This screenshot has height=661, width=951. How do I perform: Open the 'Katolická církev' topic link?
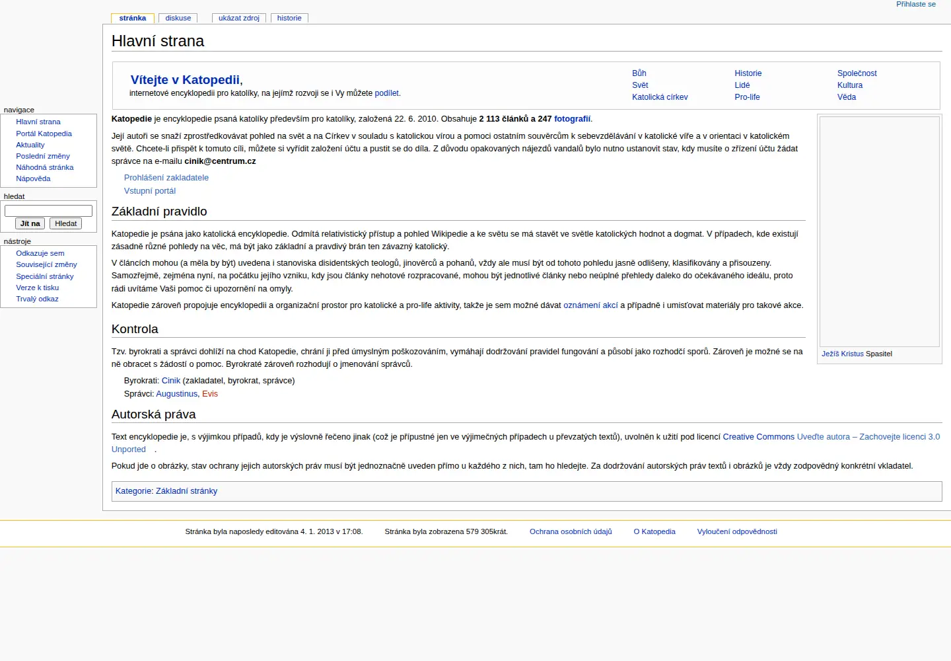(660, 97)
